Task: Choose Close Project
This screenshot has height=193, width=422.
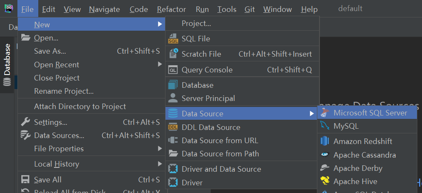Action: coord(91,78)
